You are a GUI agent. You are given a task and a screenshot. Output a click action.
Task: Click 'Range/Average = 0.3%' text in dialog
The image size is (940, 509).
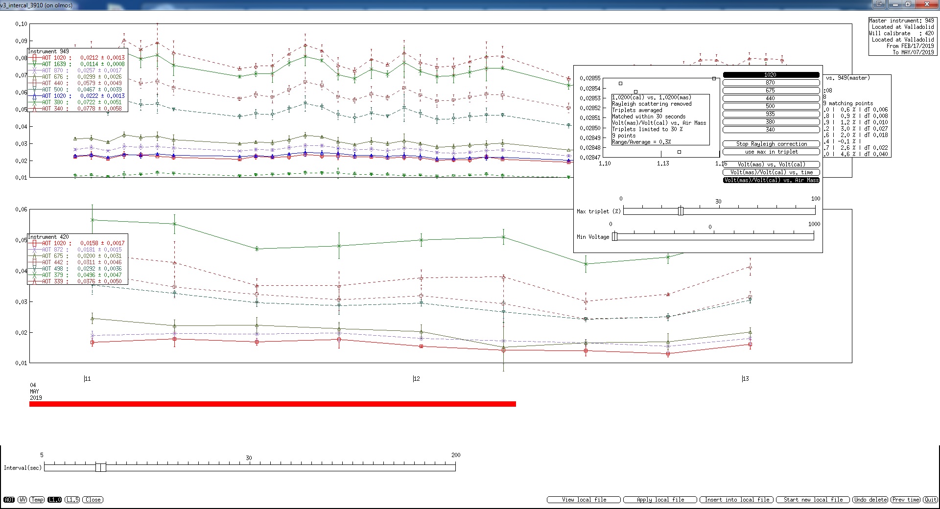tap(641, 142)
